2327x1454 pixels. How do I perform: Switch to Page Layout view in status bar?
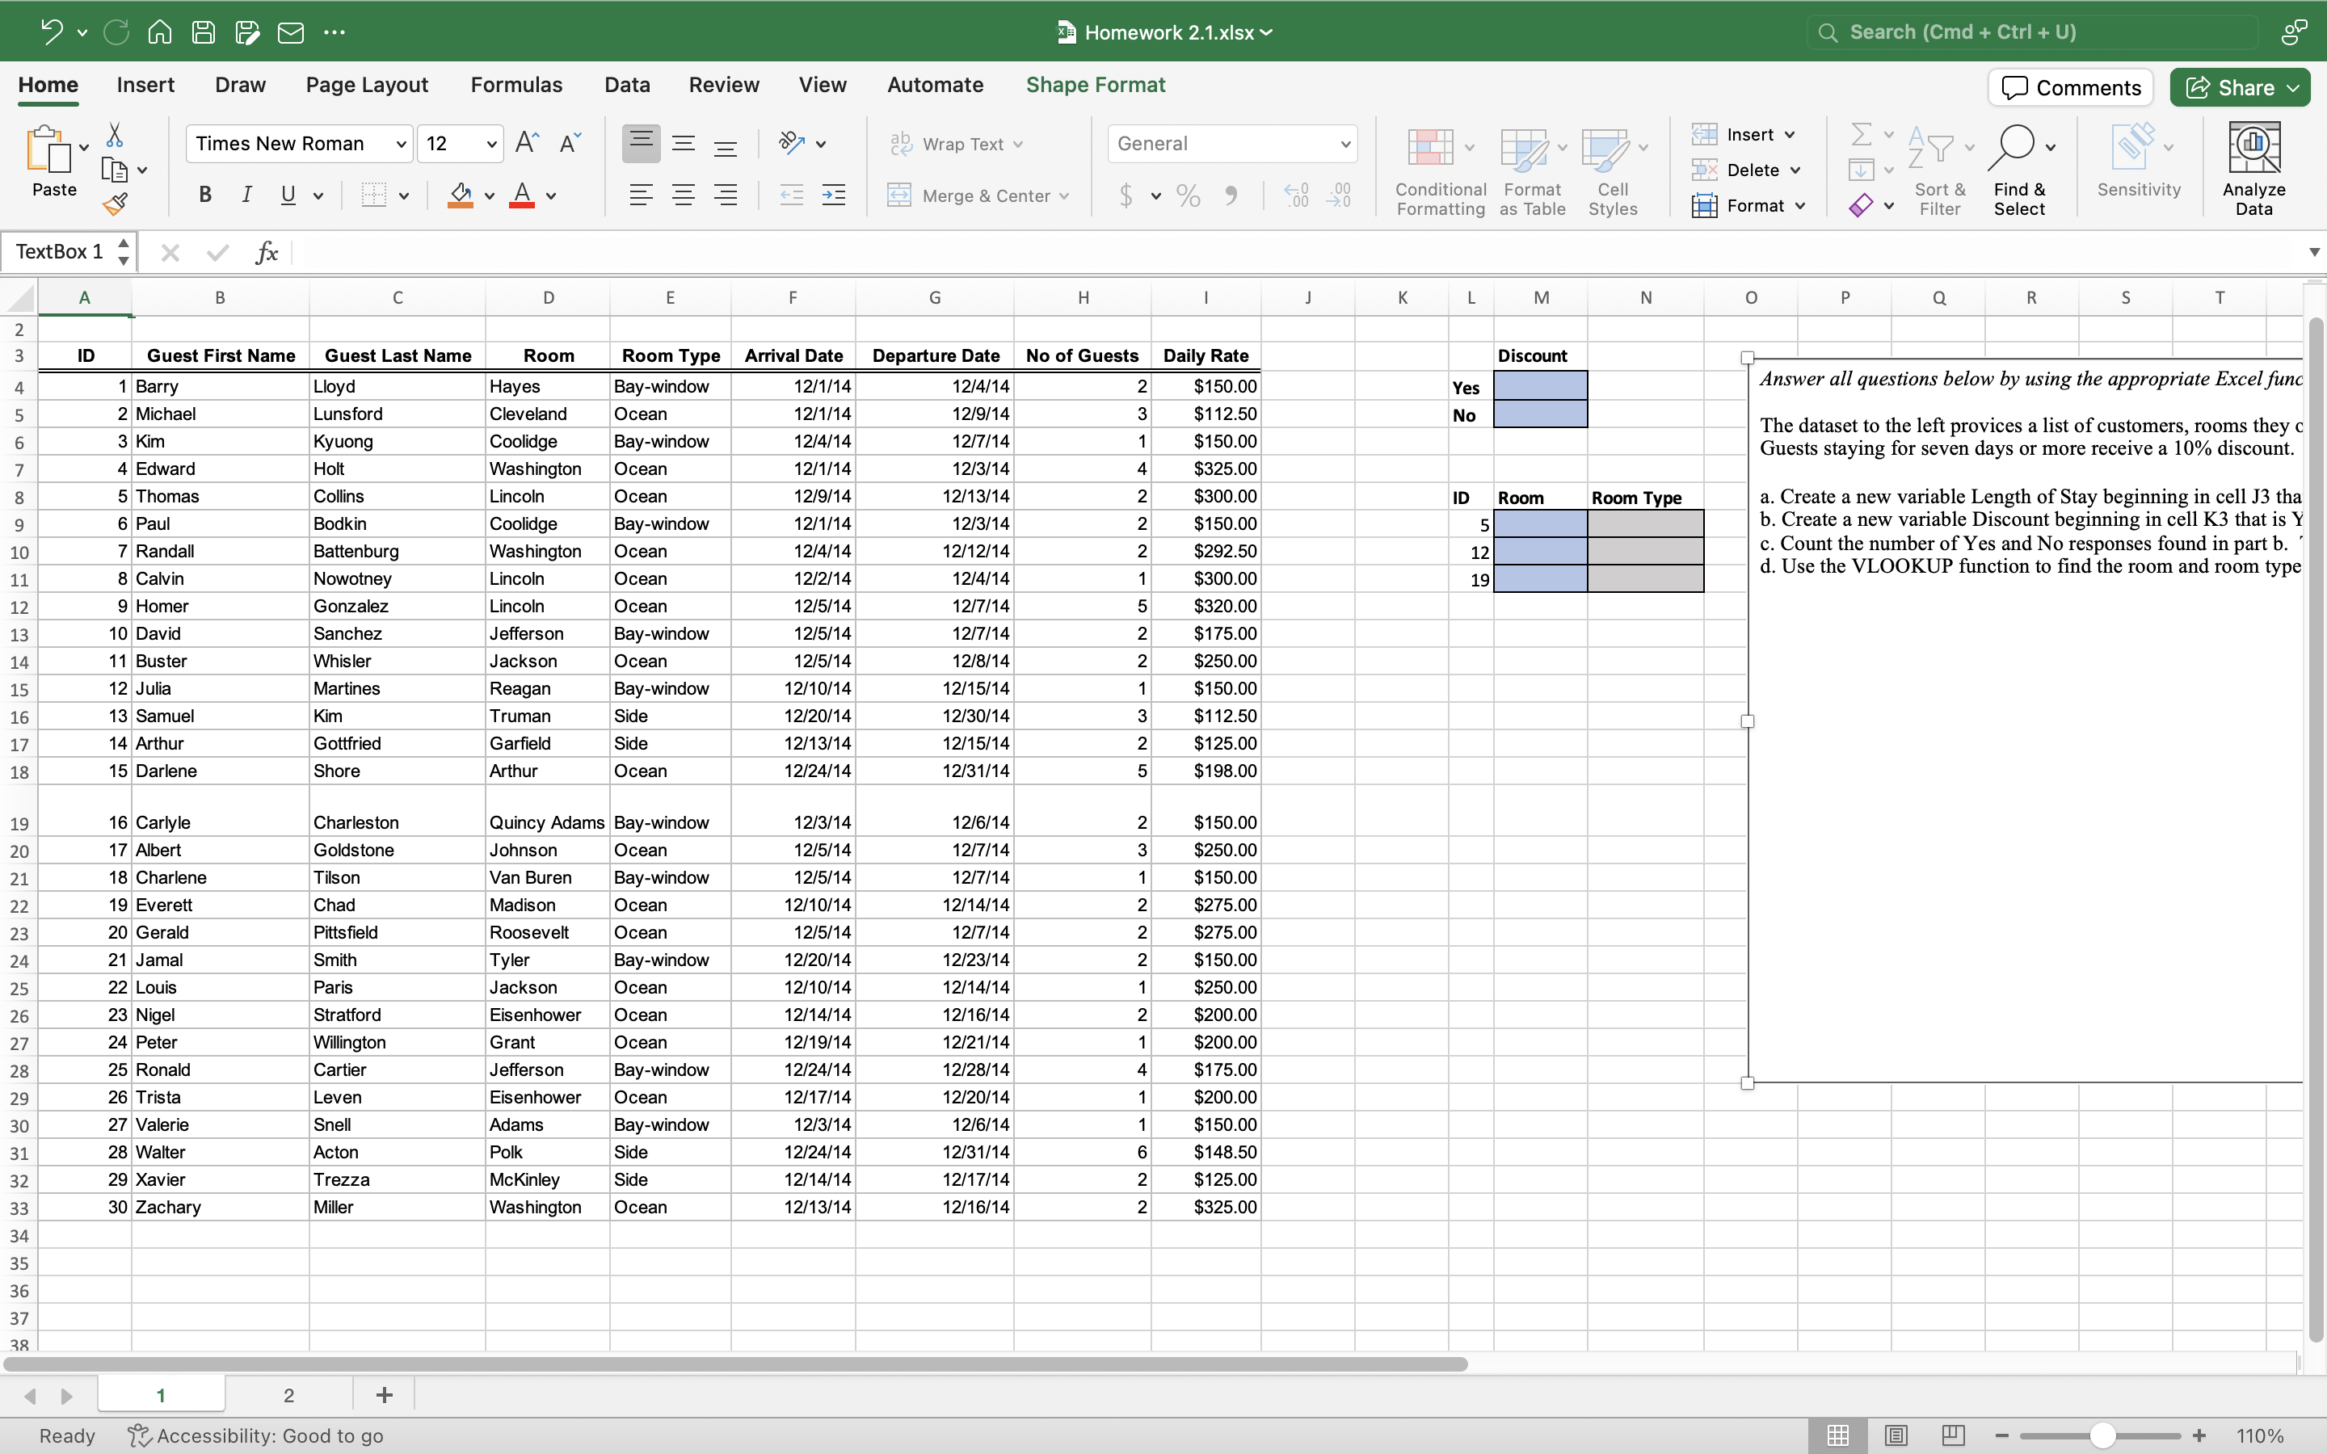[x=1896, y=1435]
